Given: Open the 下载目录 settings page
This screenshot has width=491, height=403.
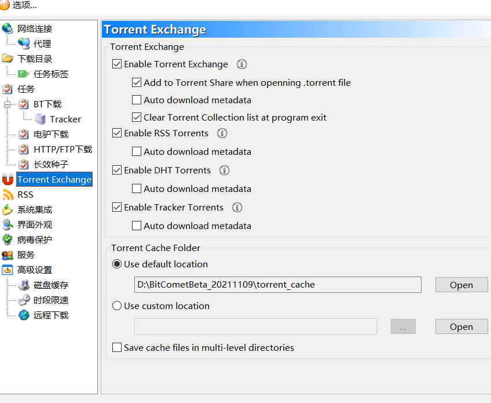Looking at the screenshot, I should (35, 59).
